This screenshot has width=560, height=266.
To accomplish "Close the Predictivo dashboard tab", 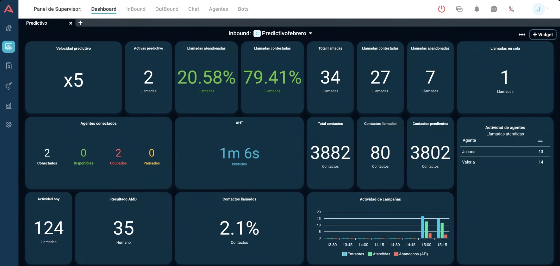I will click(x=71, y=23).
